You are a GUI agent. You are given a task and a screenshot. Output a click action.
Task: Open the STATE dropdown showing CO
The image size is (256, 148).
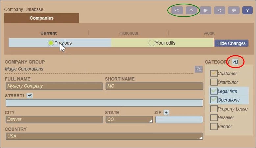[x=129, y=119]
